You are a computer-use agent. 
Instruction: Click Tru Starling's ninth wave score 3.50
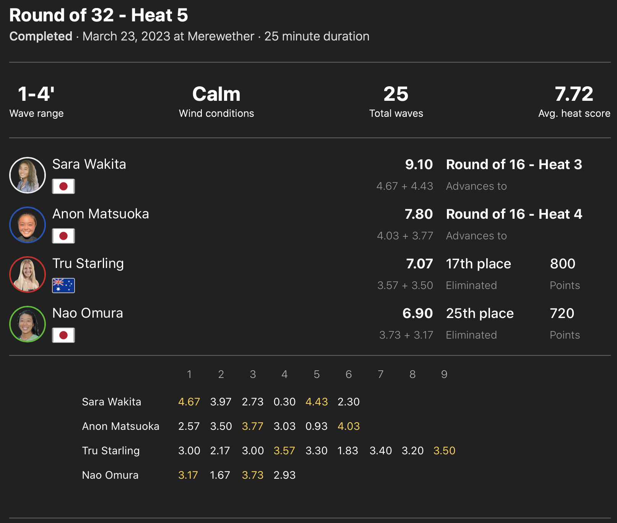pos(444,450)
